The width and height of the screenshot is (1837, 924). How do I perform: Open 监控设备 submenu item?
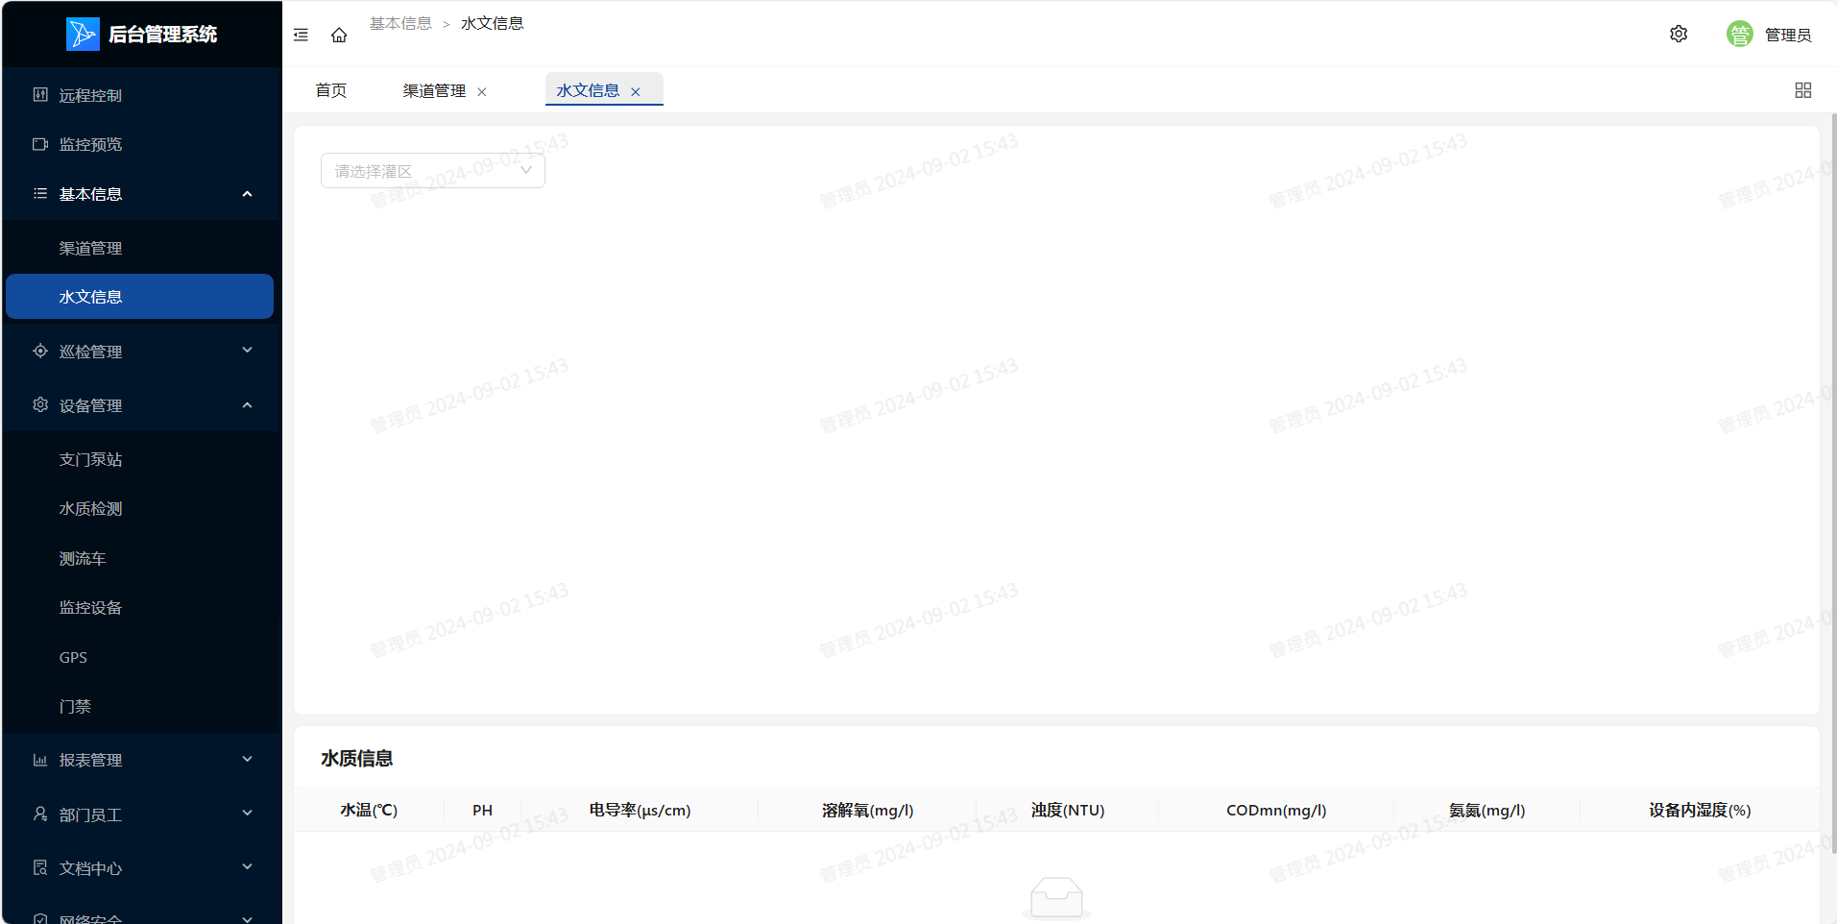click(x=140, y=607)
